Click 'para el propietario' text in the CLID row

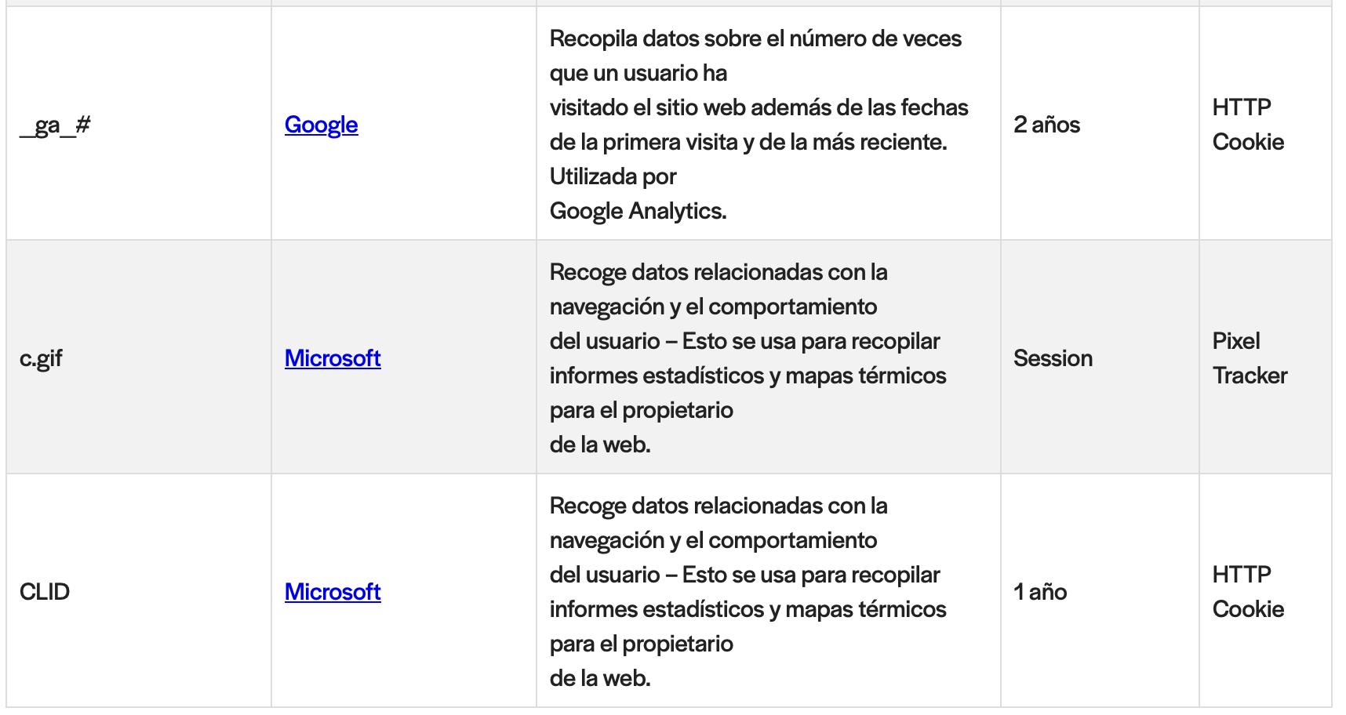[641, 644]
